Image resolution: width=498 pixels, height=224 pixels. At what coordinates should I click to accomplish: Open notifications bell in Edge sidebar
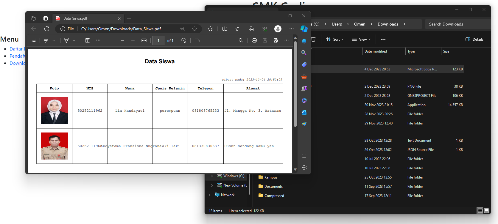[304, 41]
